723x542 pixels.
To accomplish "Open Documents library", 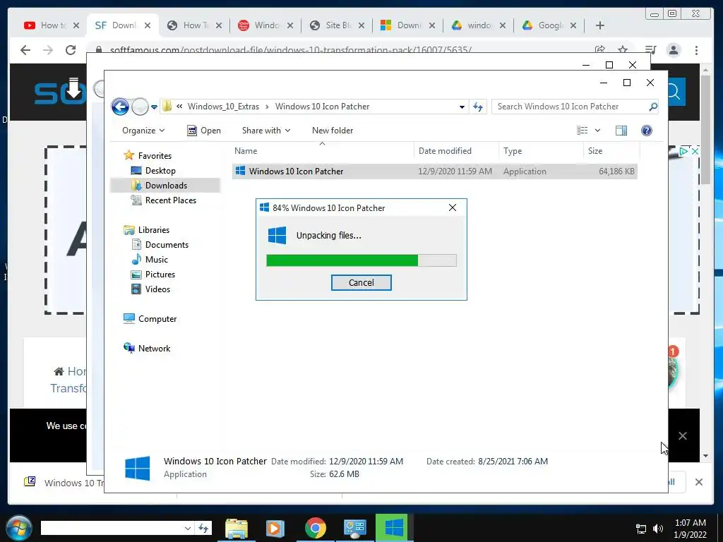I will [x=167, y=245].
